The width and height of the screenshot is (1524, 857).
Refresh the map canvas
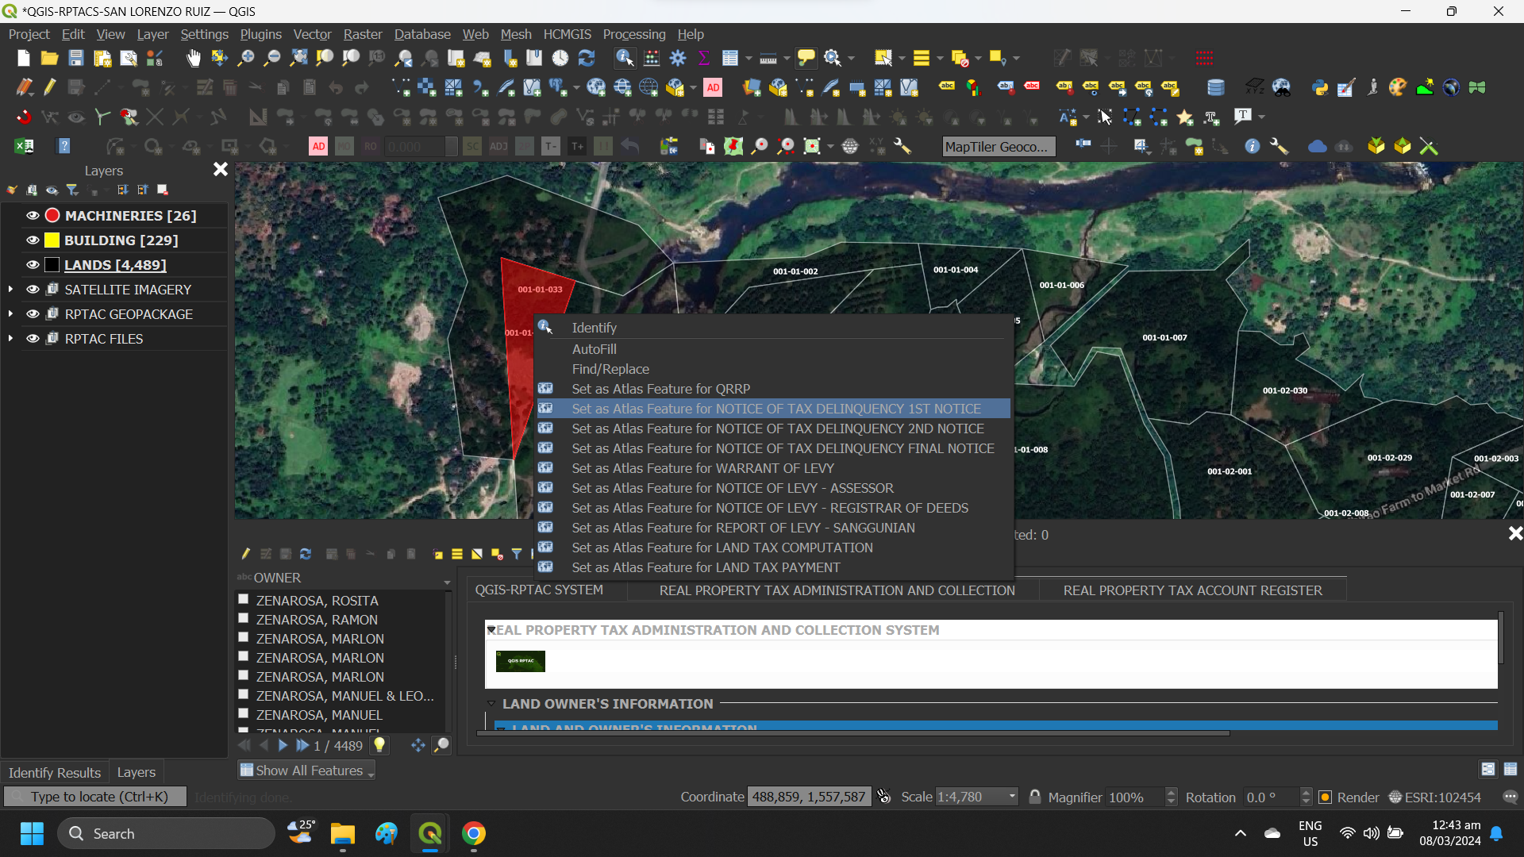(x=587, y=58)
